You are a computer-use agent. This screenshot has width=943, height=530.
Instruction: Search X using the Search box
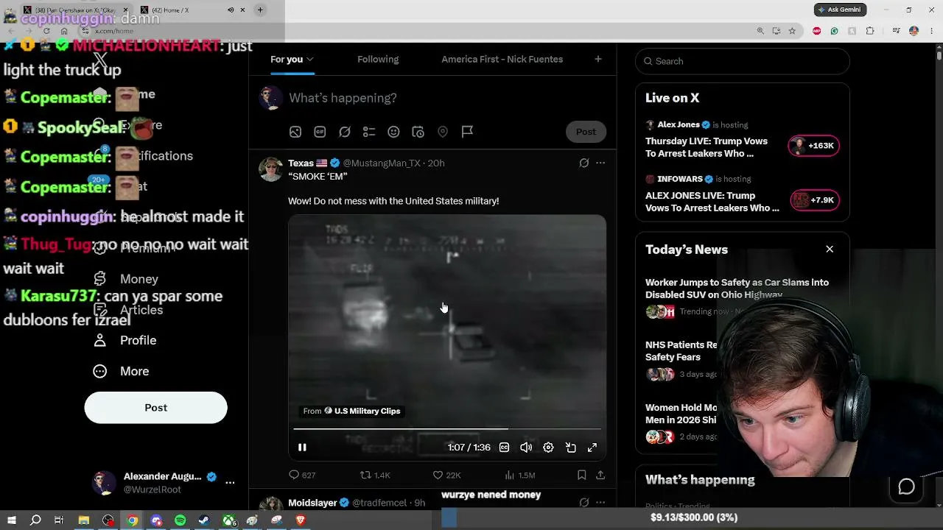[x=743, y=61]
